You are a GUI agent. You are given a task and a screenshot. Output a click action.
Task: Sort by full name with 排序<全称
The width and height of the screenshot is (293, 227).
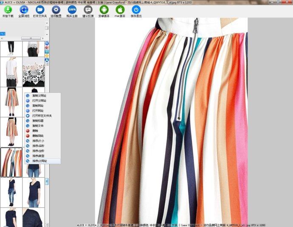pos(42,151)
